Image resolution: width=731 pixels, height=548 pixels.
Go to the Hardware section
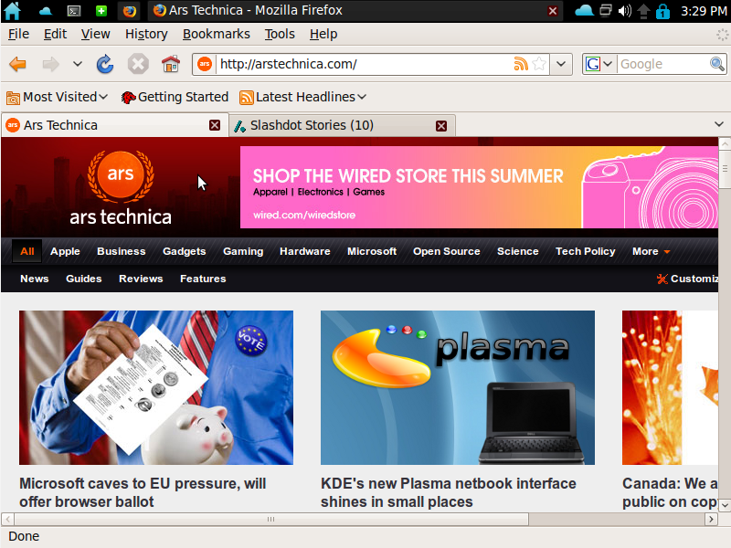[305, 252]
